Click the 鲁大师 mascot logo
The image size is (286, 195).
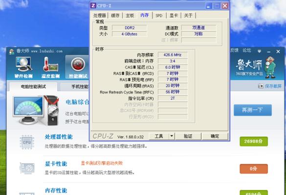click(270, 67)
